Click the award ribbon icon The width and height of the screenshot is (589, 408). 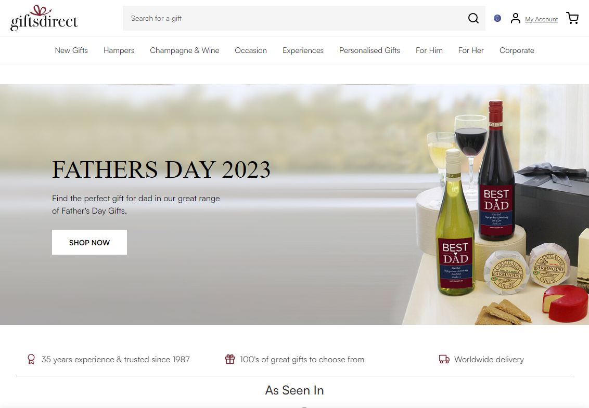point(31,359)
